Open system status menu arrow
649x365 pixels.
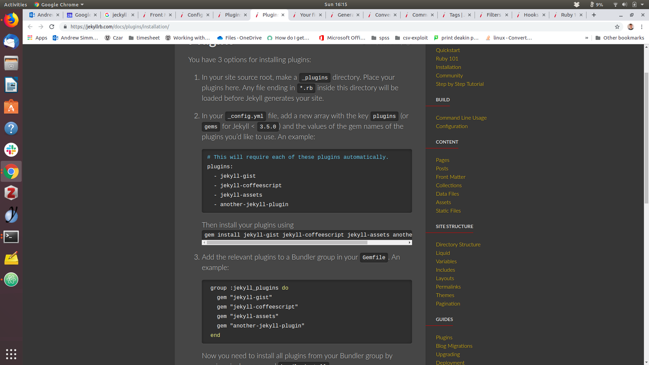pyautogui.click(x=642, y=4)
